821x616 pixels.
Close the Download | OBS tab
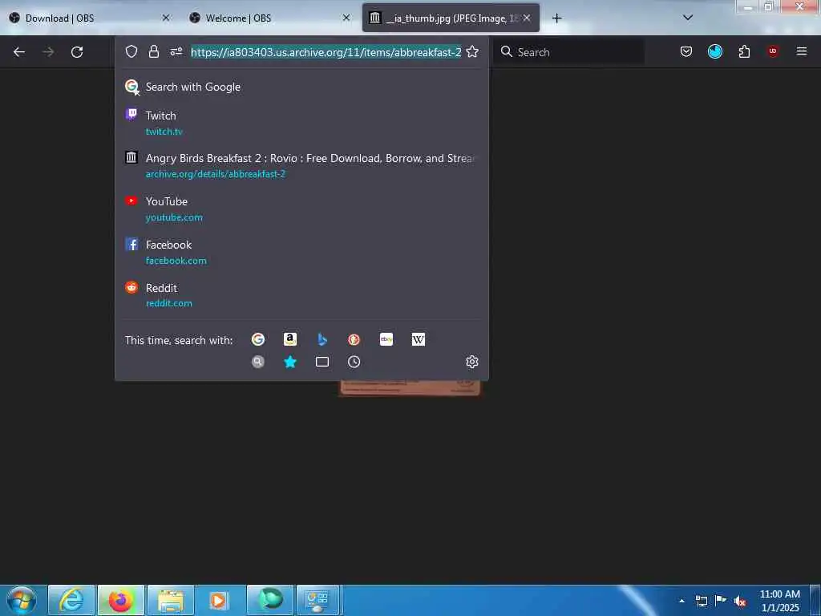(x=165, y=18)
